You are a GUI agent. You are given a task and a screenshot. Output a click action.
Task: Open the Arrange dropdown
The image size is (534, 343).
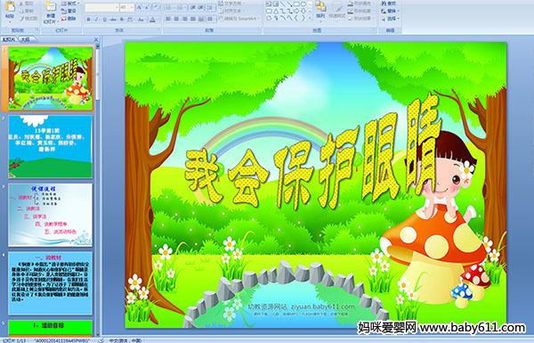pyautogui.click(x=320, y=12)
